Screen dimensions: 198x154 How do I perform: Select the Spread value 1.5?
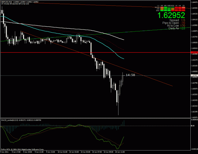coord(183,20)
